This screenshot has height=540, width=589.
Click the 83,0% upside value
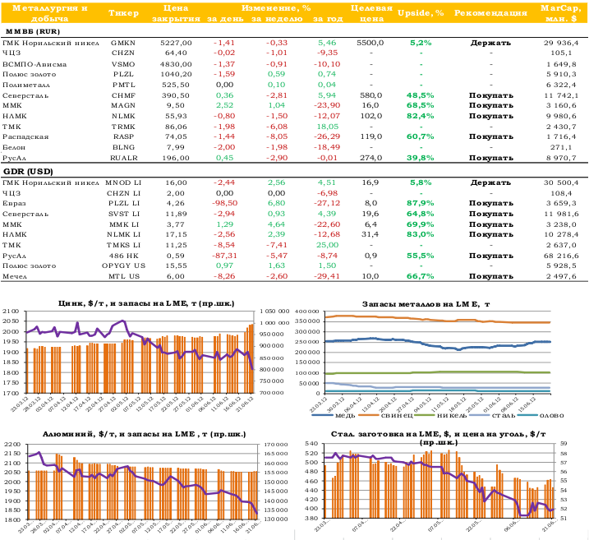pyautogui.click(x=421, y=234)
